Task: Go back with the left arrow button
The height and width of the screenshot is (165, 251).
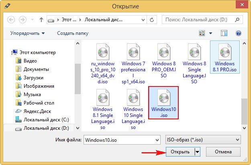Action: pos(11,20)
